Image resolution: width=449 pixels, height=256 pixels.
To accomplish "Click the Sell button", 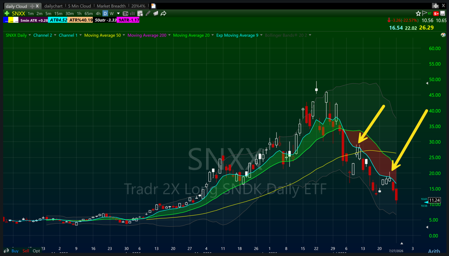I will click(26, 251).
